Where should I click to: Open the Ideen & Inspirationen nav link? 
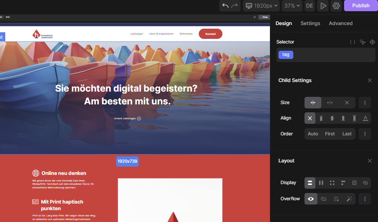[161, 34]
